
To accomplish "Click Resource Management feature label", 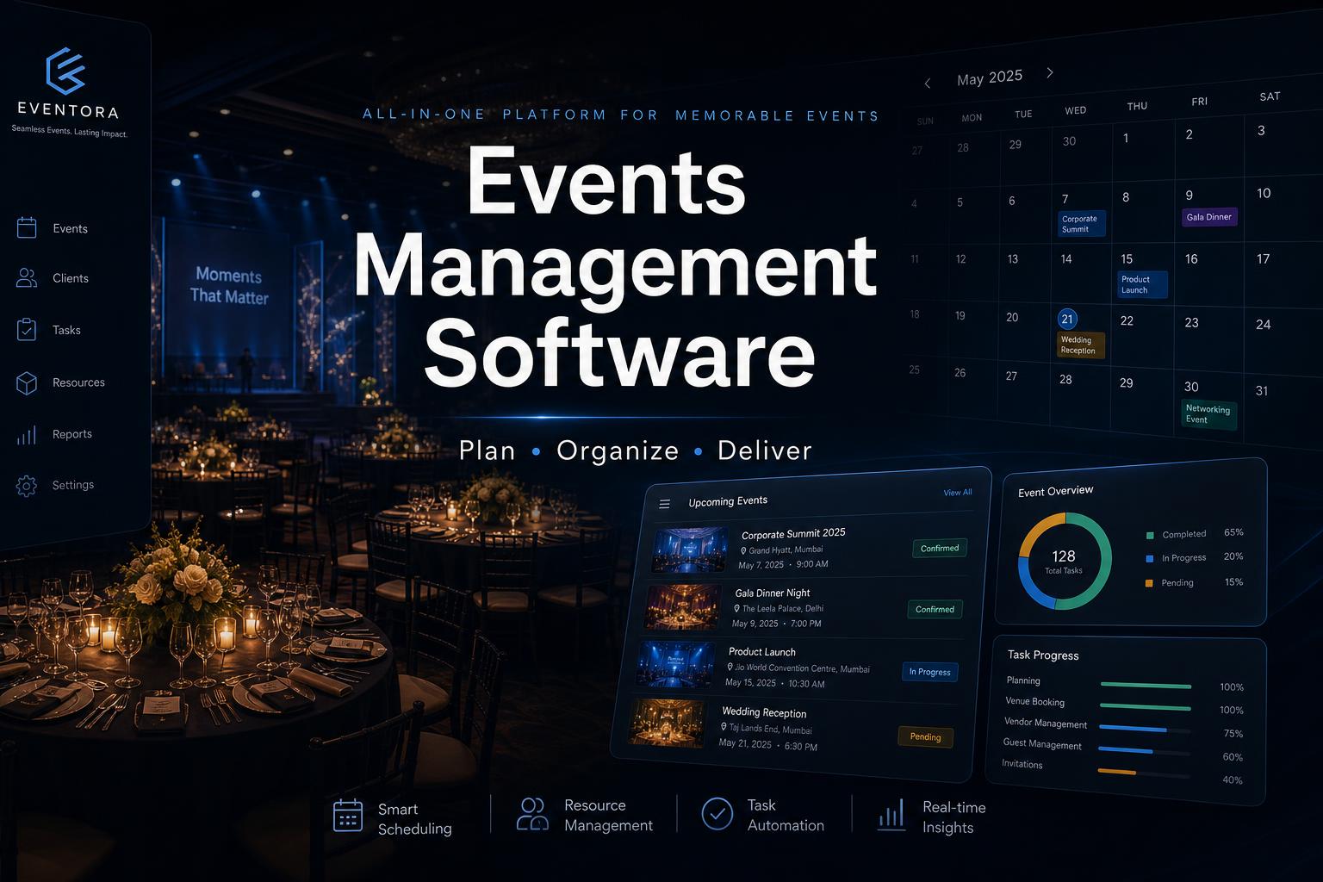I will [608, 816].
